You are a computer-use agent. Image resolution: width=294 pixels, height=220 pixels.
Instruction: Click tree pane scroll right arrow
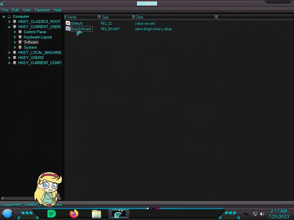click(x=59, y=198)
